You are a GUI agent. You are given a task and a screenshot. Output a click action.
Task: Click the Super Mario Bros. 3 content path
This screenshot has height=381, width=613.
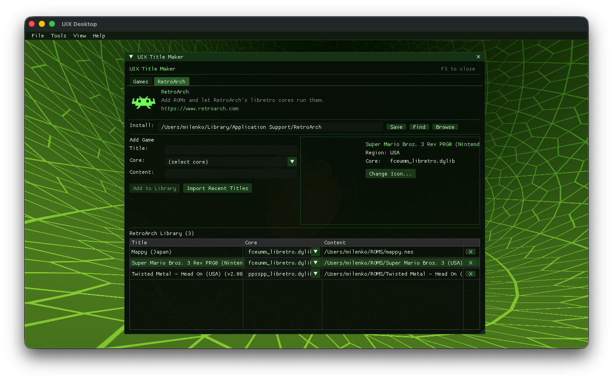click(x=393, y=263)
